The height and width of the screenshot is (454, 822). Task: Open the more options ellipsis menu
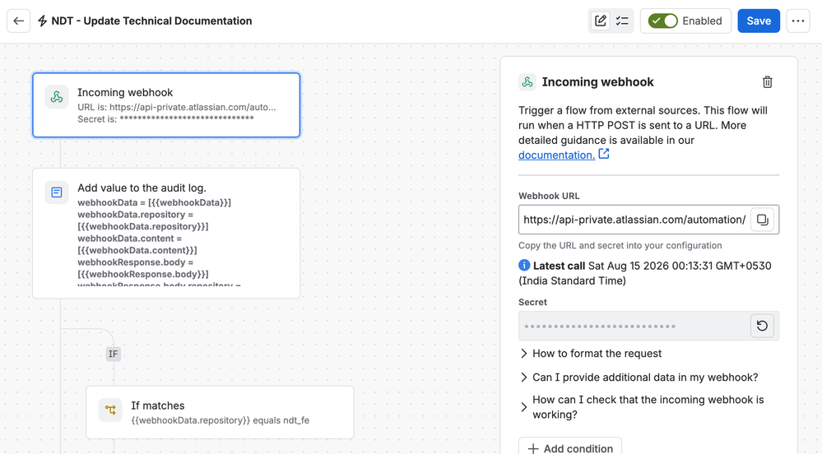click(798, 21)
